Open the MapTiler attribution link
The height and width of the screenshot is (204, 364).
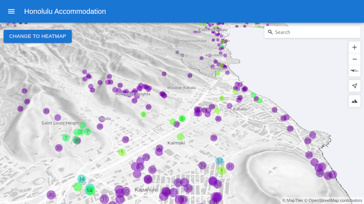click(x=295, y=200)
